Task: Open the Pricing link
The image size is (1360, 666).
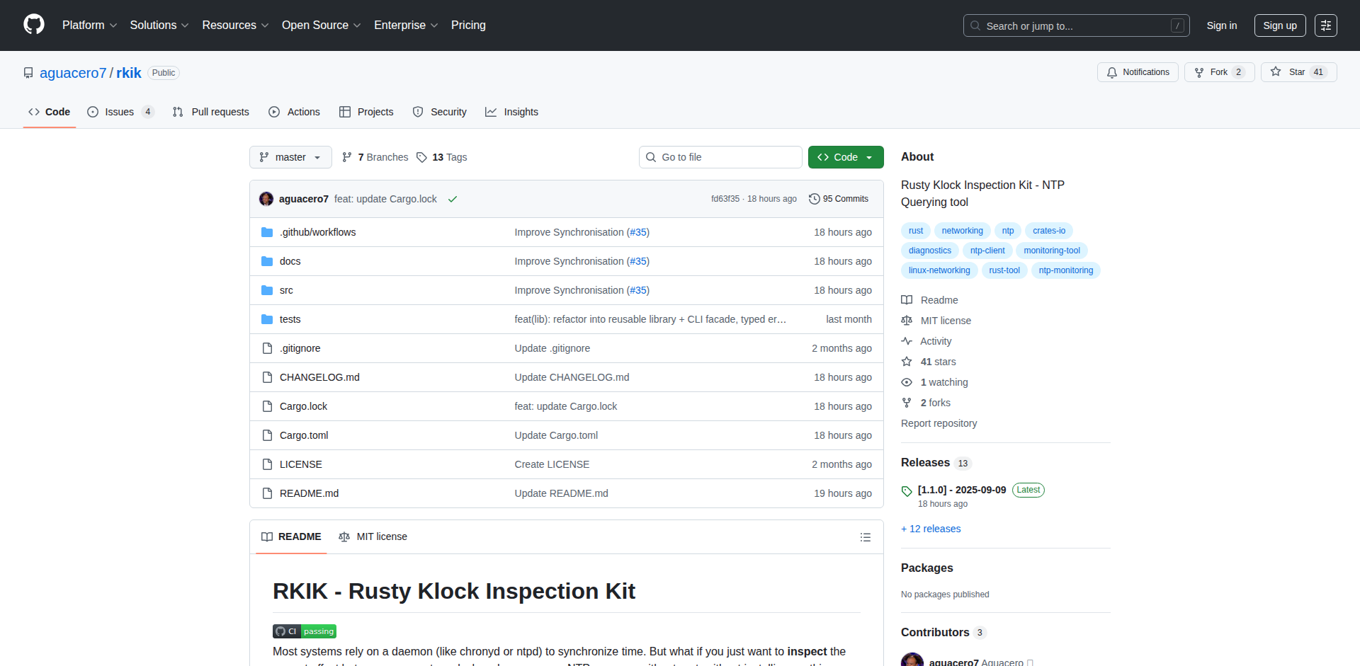Action: (468, 25)
